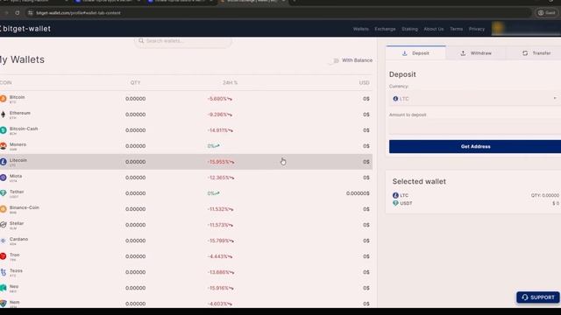Screen dimensions: 561x315
Task: Switch to the Transfer tab
Action: 536,53
